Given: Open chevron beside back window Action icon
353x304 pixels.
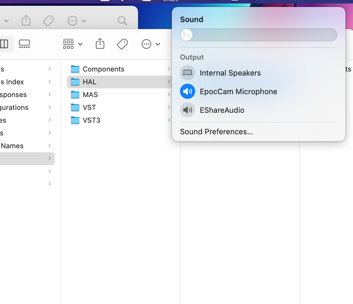Looking at the screenshot, I should coord(84,21).
